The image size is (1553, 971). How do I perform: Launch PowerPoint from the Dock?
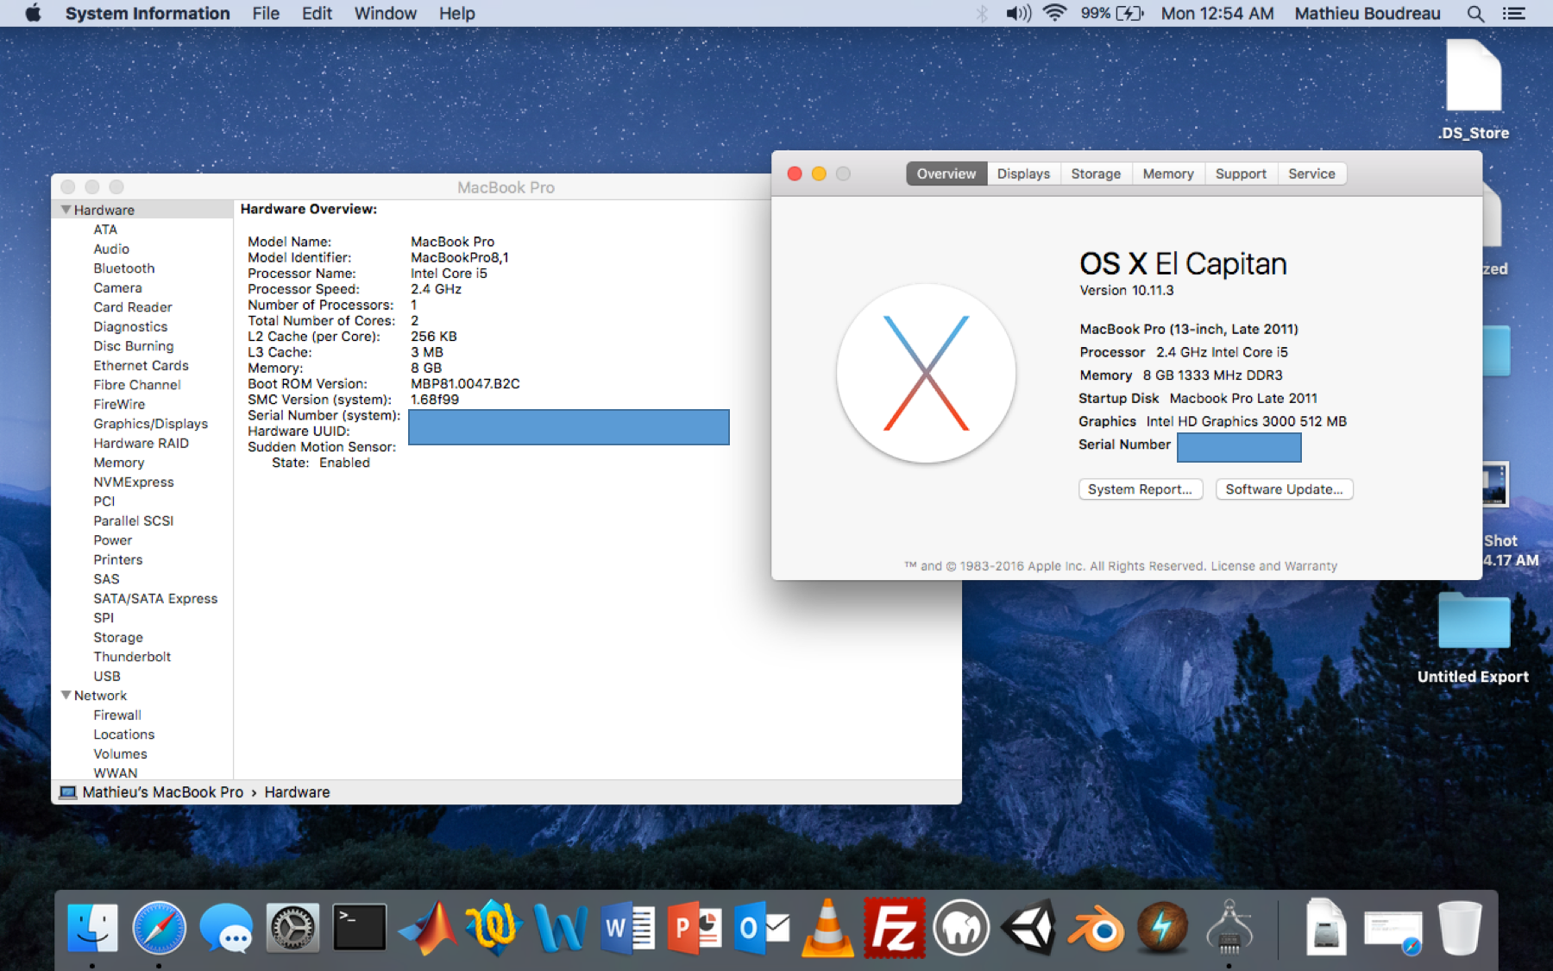click(x=695, y=928)
